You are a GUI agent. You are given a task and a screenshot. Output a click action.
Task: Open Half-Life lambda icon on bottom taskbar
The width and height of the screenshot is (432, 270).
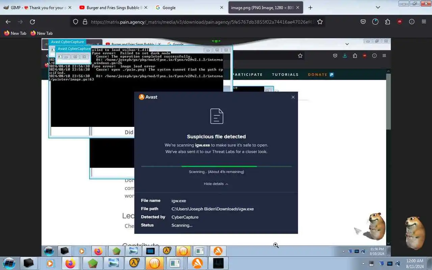(x=134, y=263)
